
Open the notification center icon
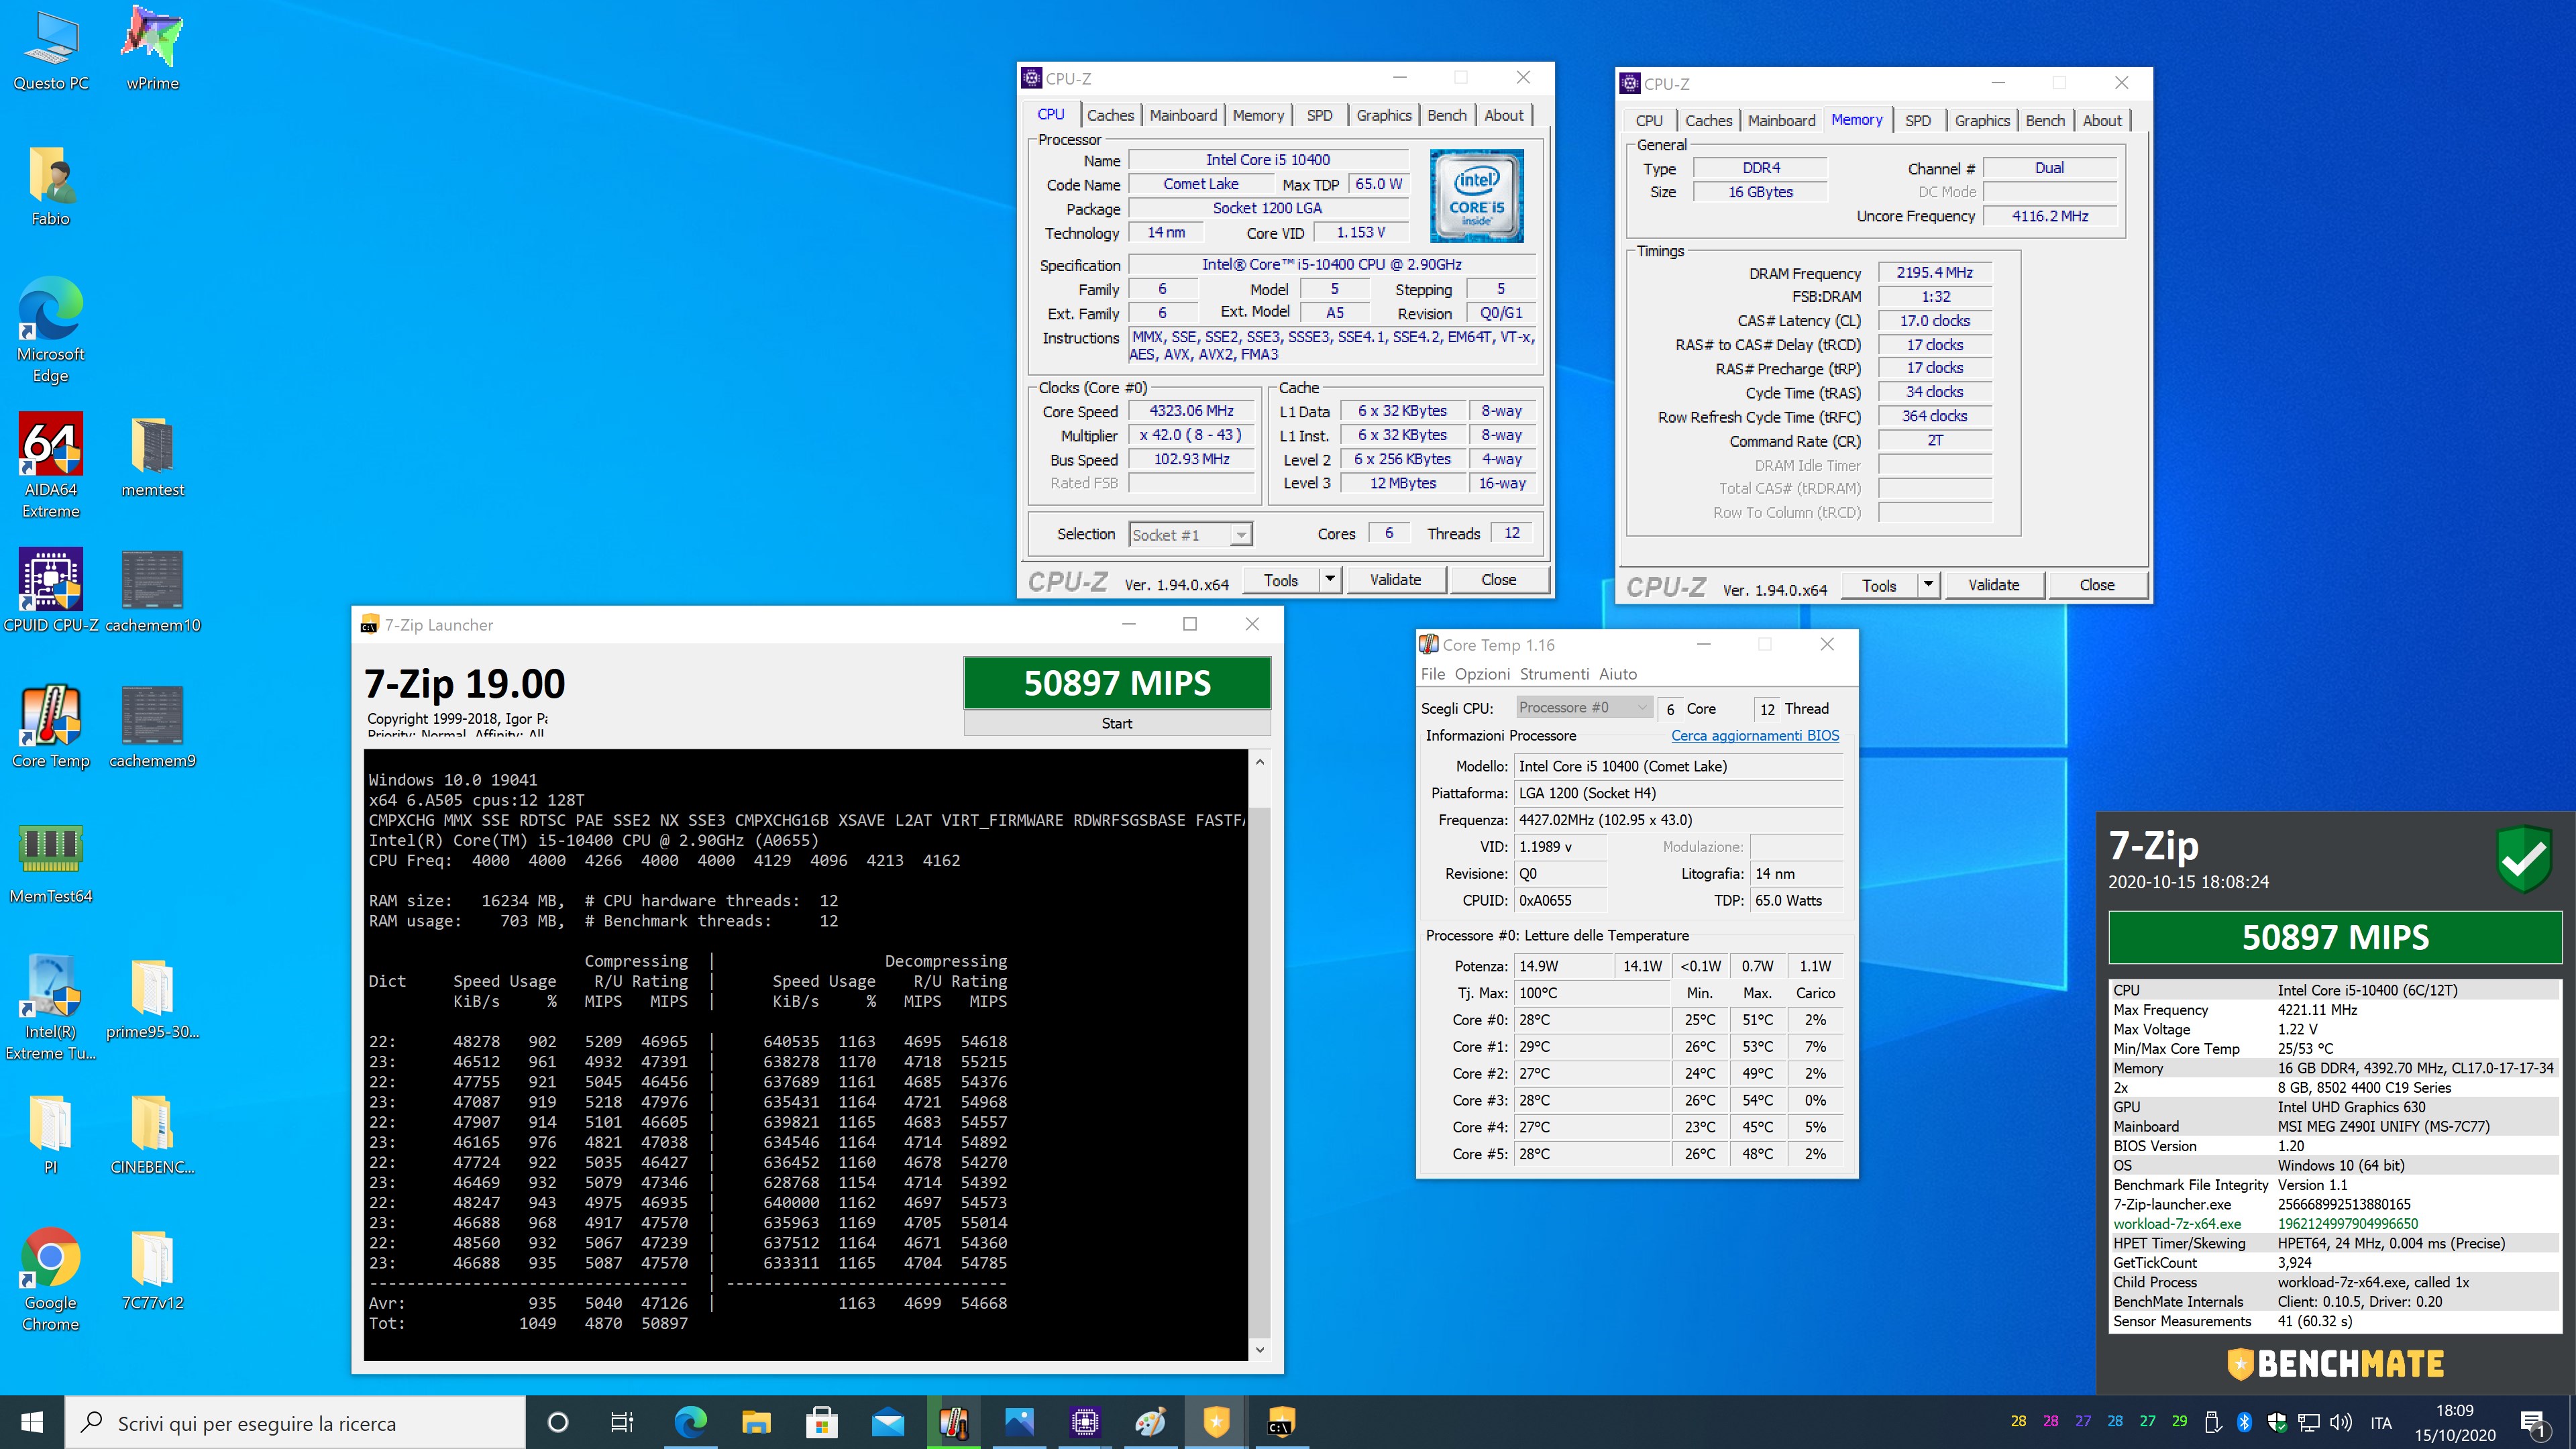pos(2533,1423)
